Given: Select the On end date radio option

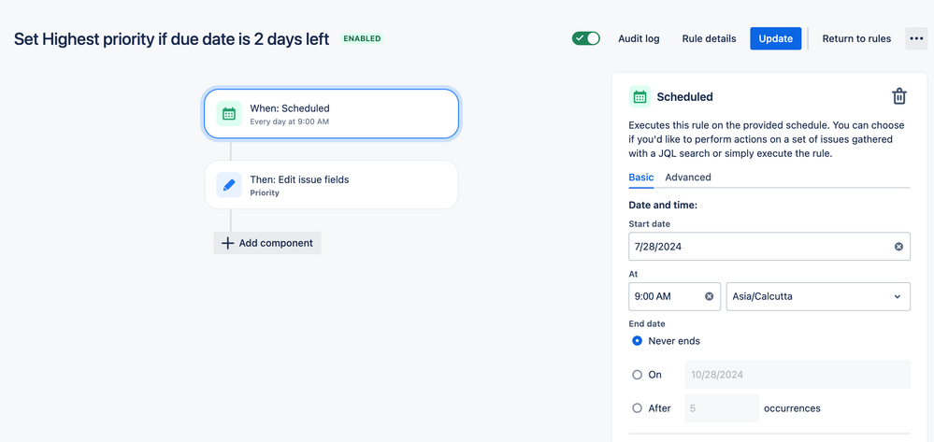Looking at the screenshot, I should click(638, 375).
